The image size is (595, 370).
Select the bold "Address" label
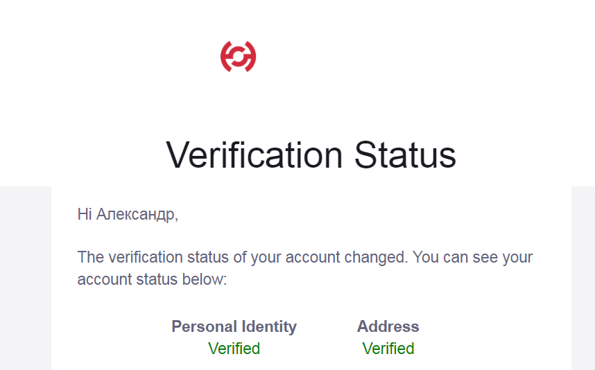coord(388,326)
